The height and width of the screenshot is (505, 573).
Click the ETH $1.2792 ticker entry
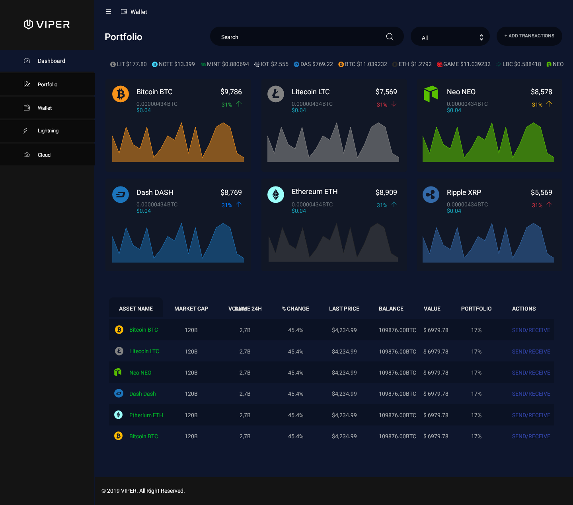[x=412, y=64]
